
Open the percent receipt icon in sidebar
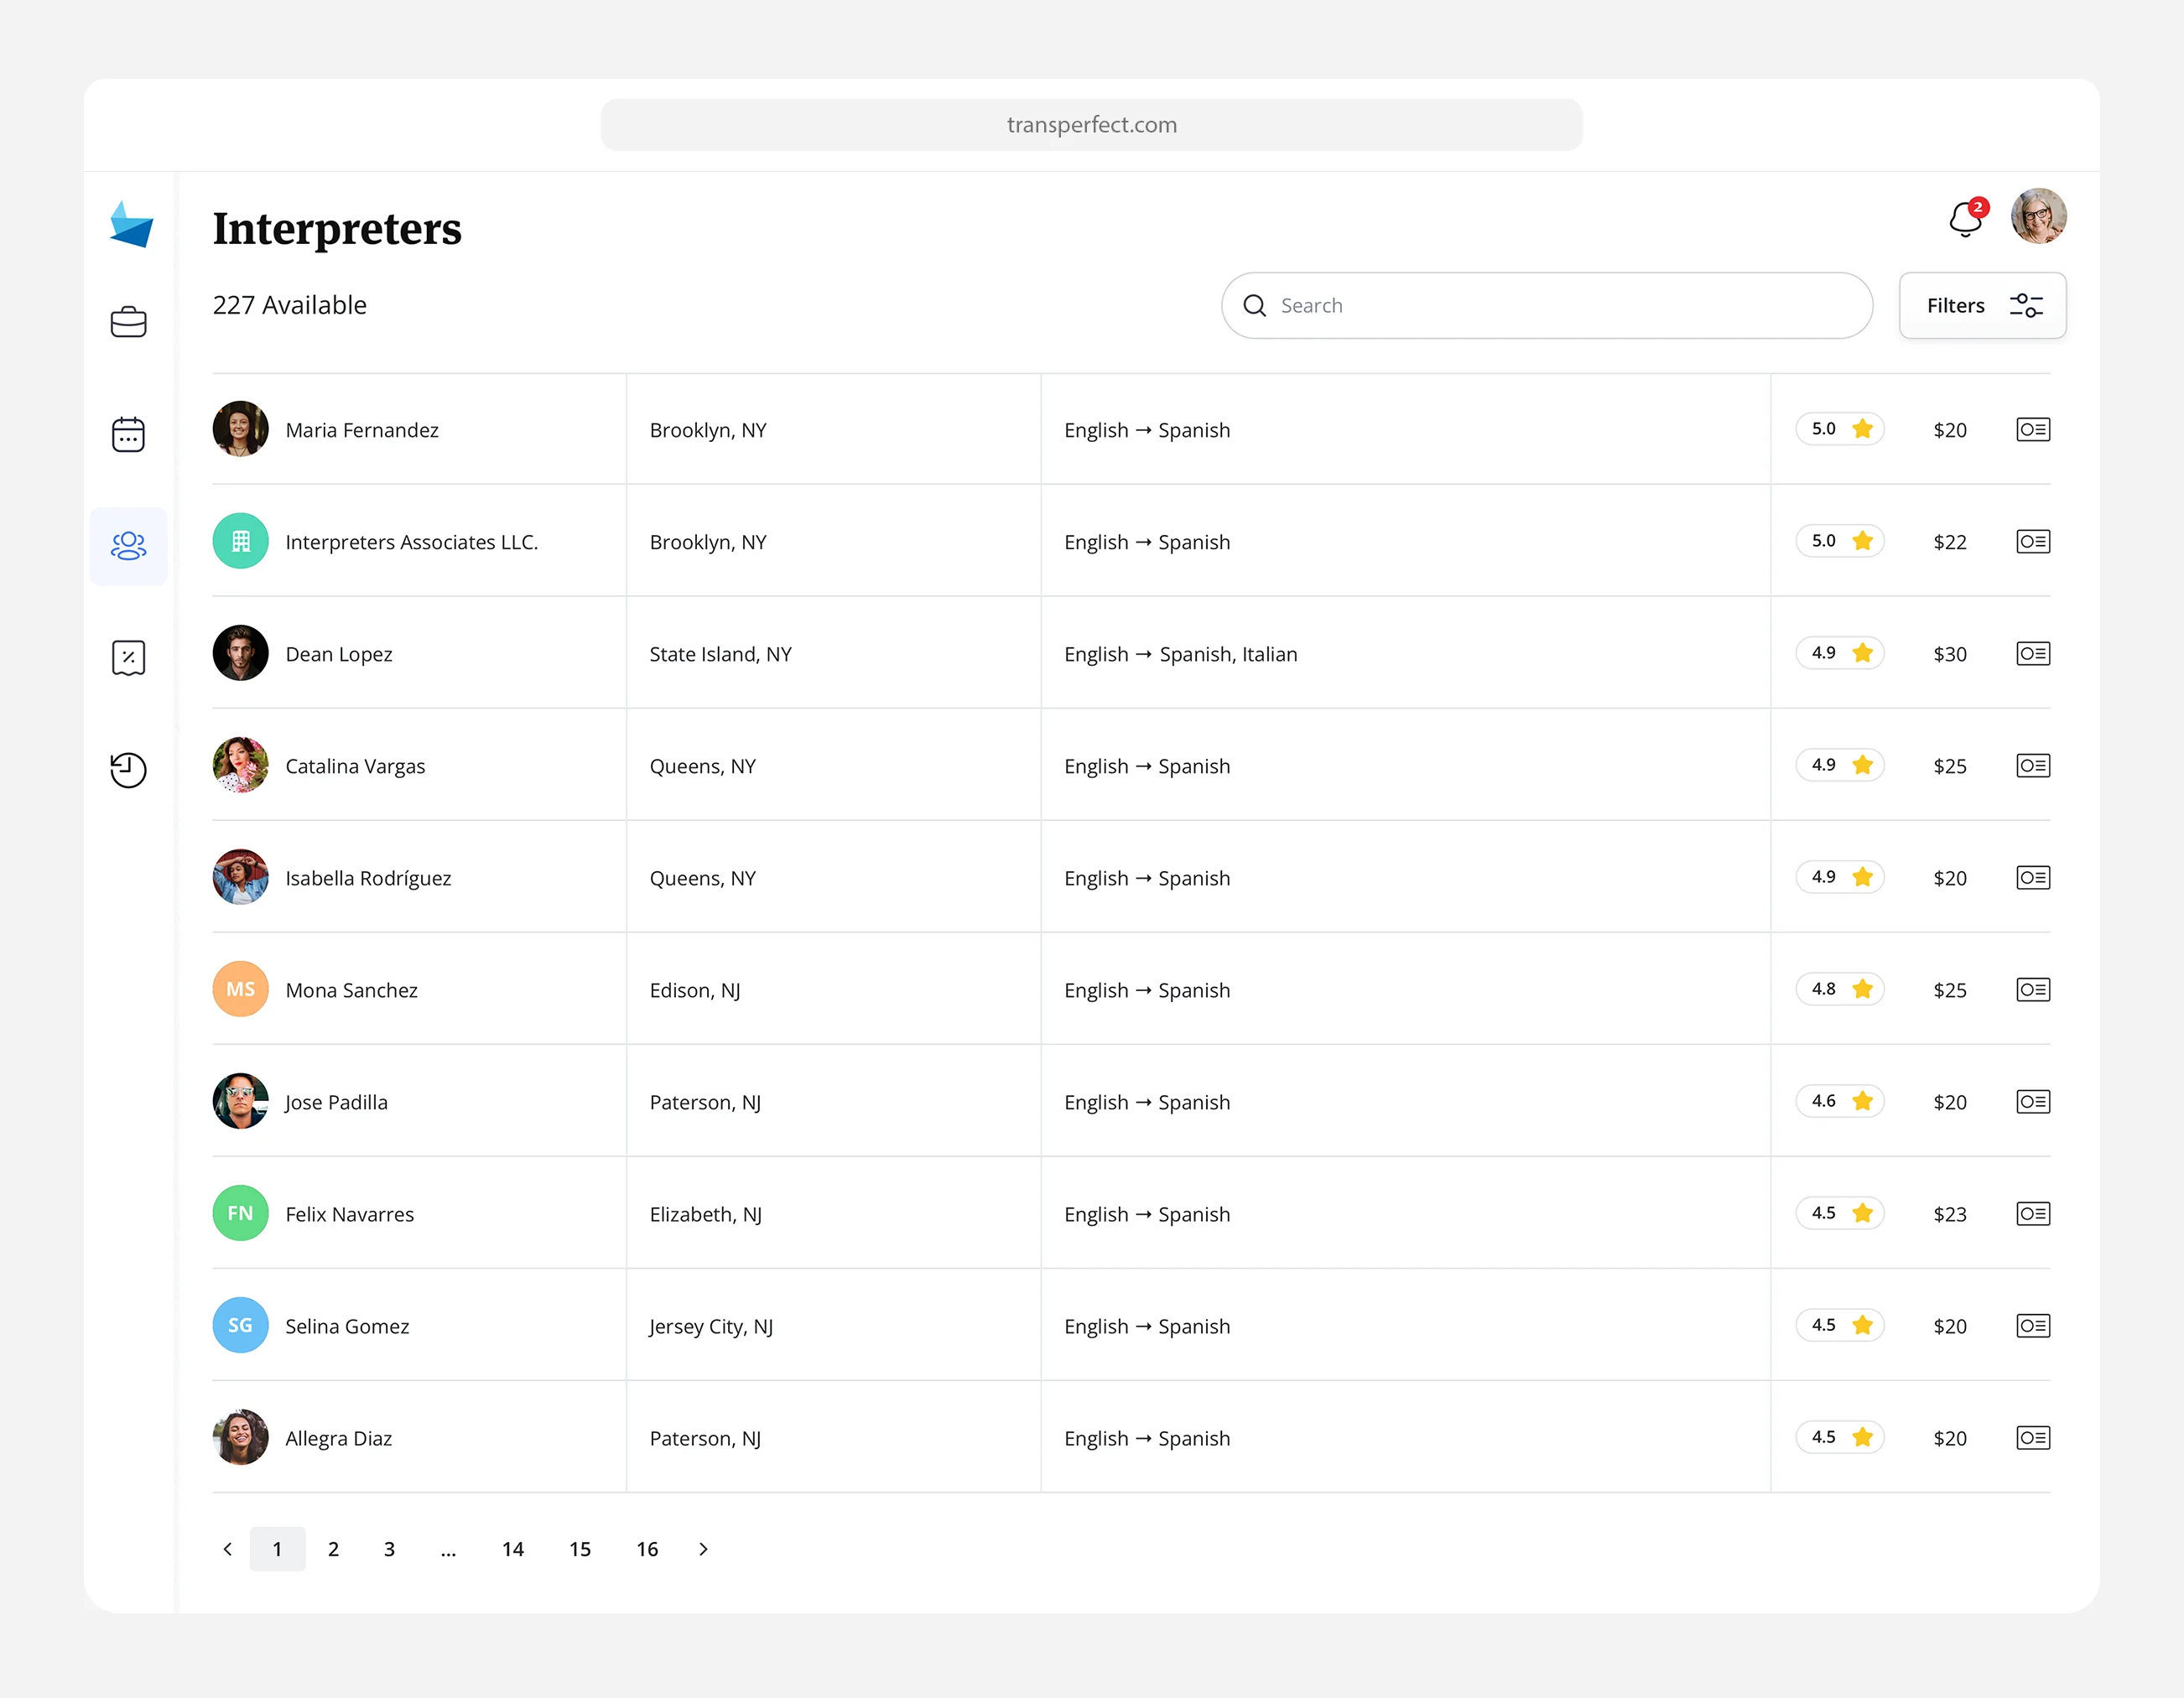[128, 658]
